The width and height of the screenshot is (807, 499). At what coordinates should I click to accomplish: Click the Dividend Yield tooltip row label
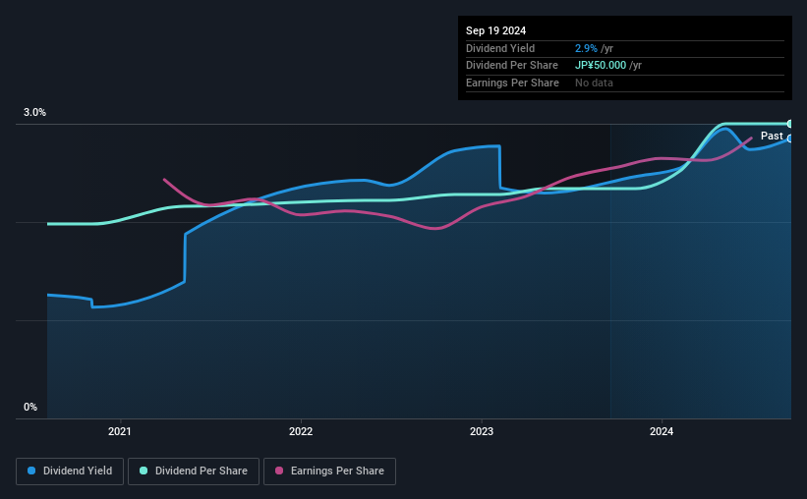[500, 48]
